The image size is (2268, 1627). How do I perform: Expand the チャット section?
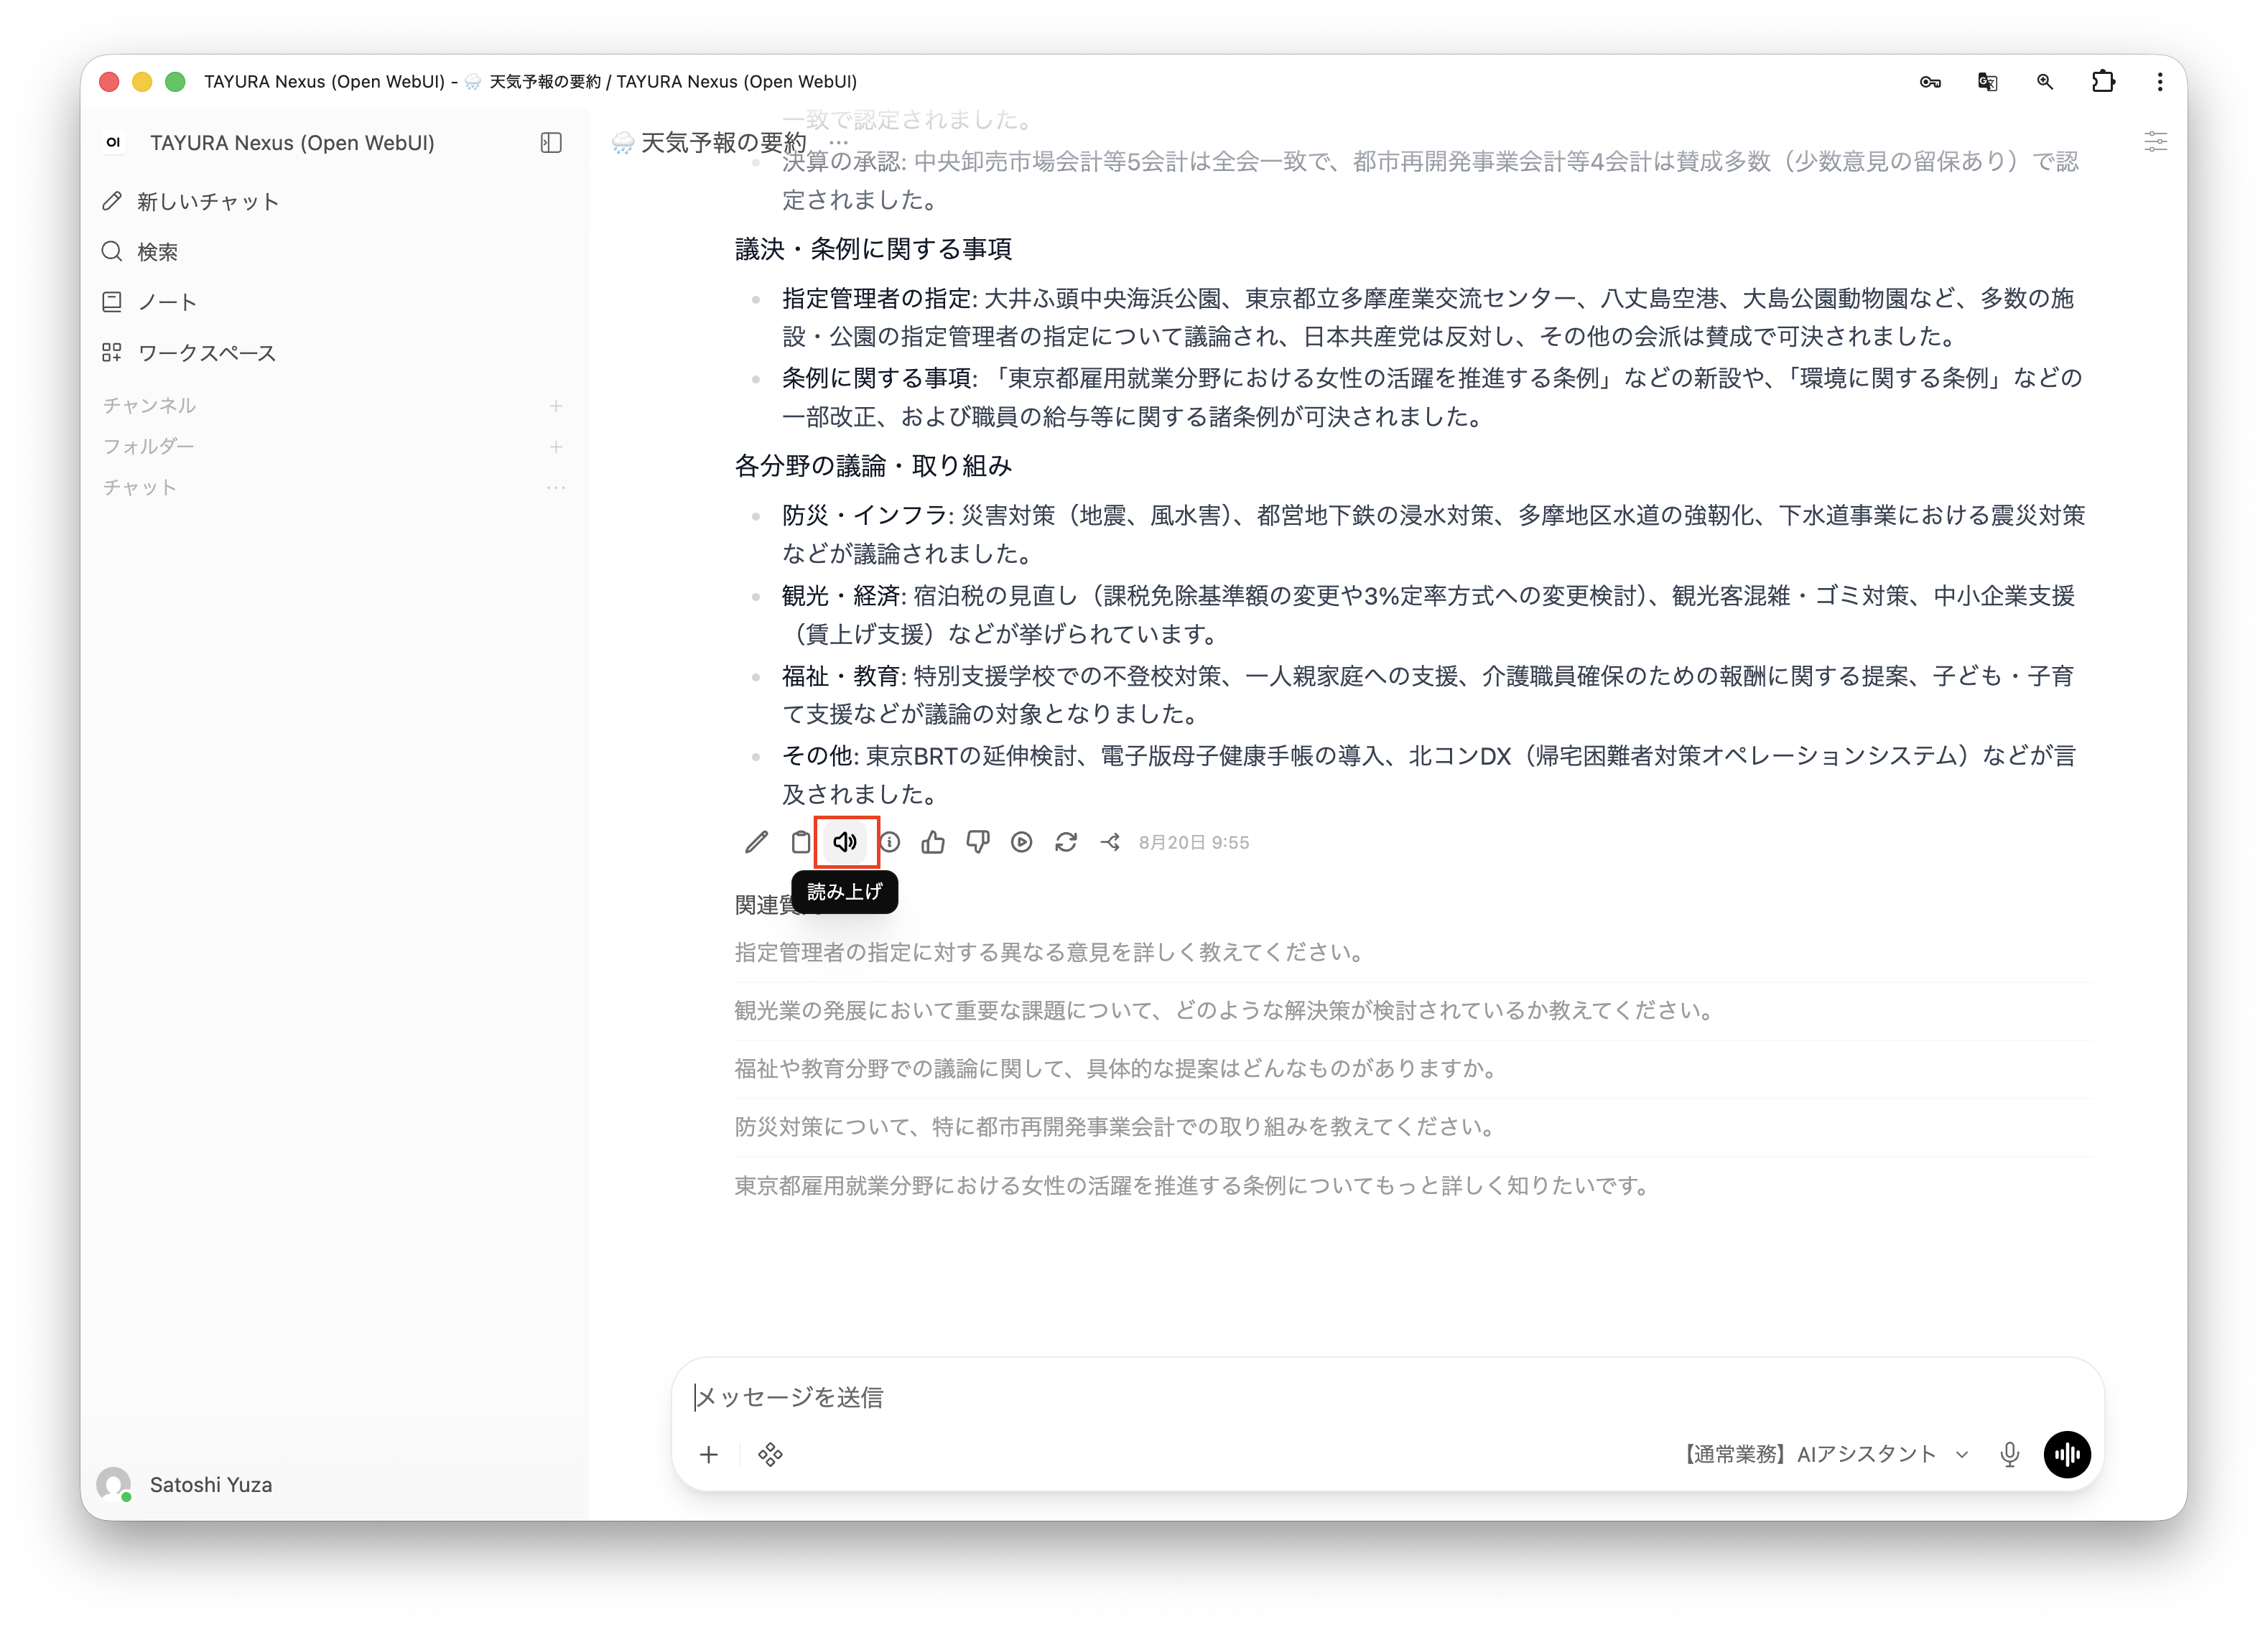click(139, 487)
